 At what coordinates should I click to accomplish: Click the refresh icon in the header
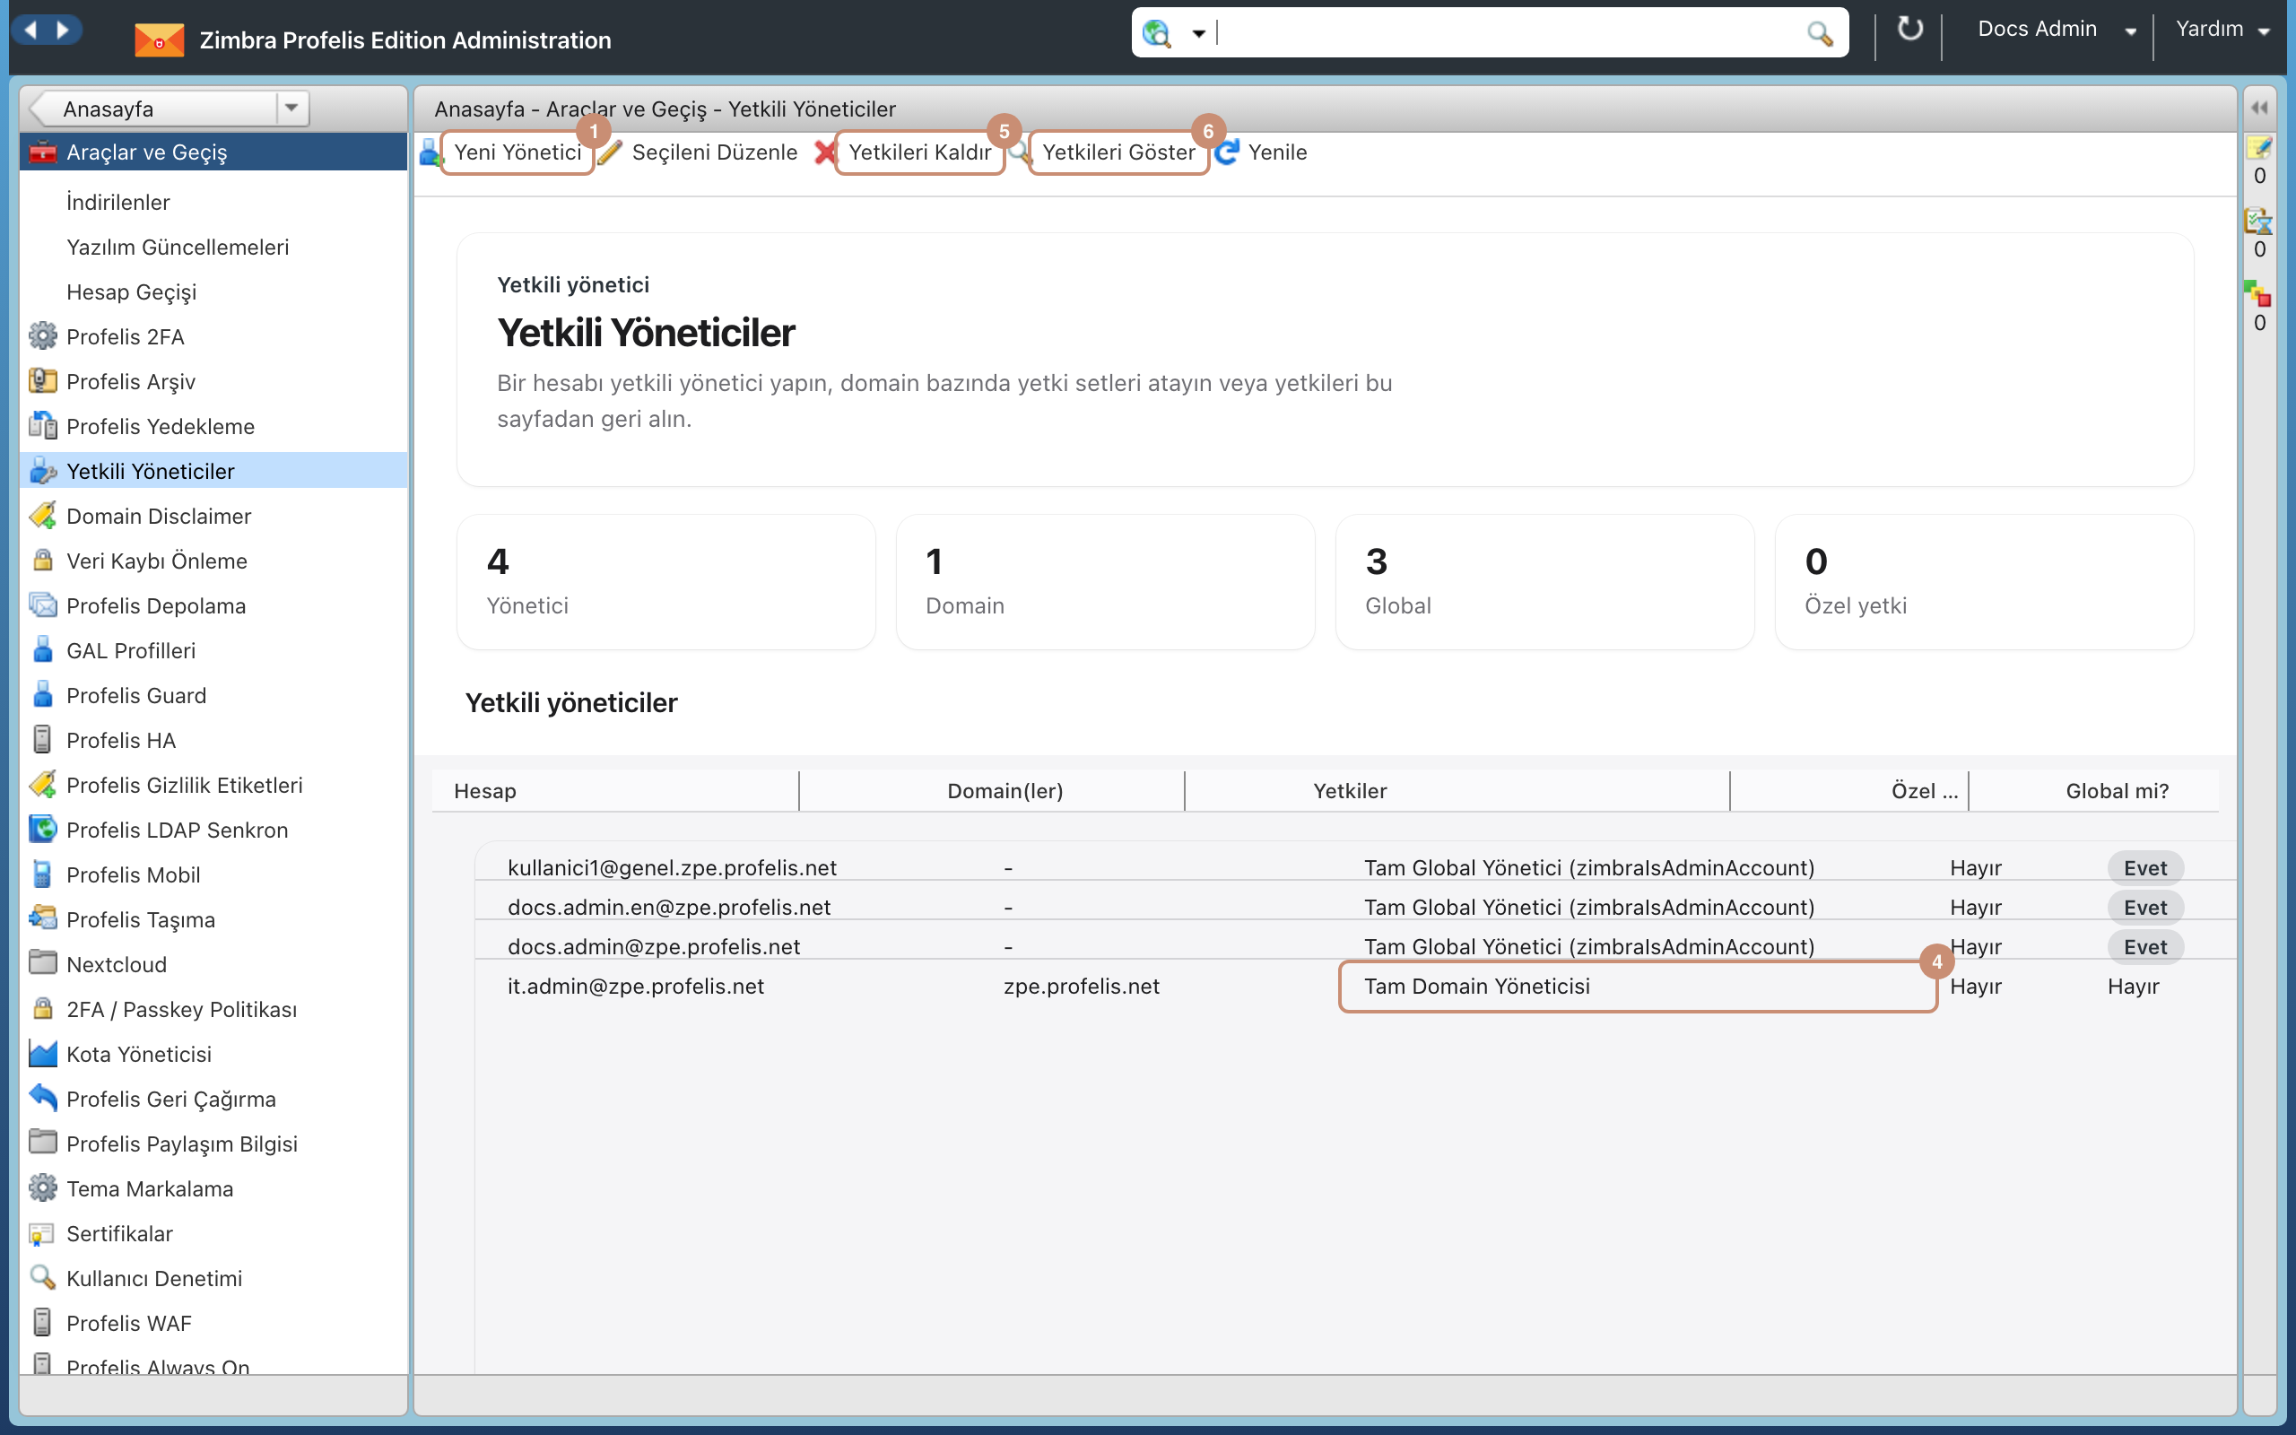tap(1909, 30)
